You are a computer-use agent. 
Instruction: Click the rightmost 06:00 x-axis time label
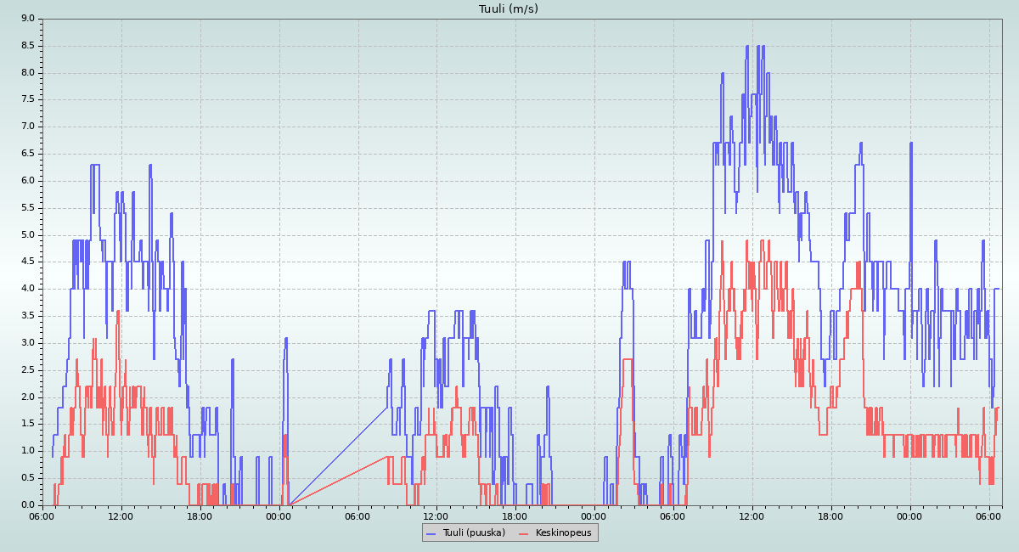pos(988,515)
